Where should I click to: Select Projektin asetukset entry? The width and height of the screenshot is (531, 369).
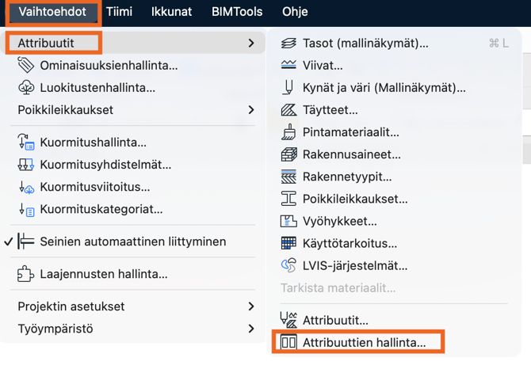133,306
